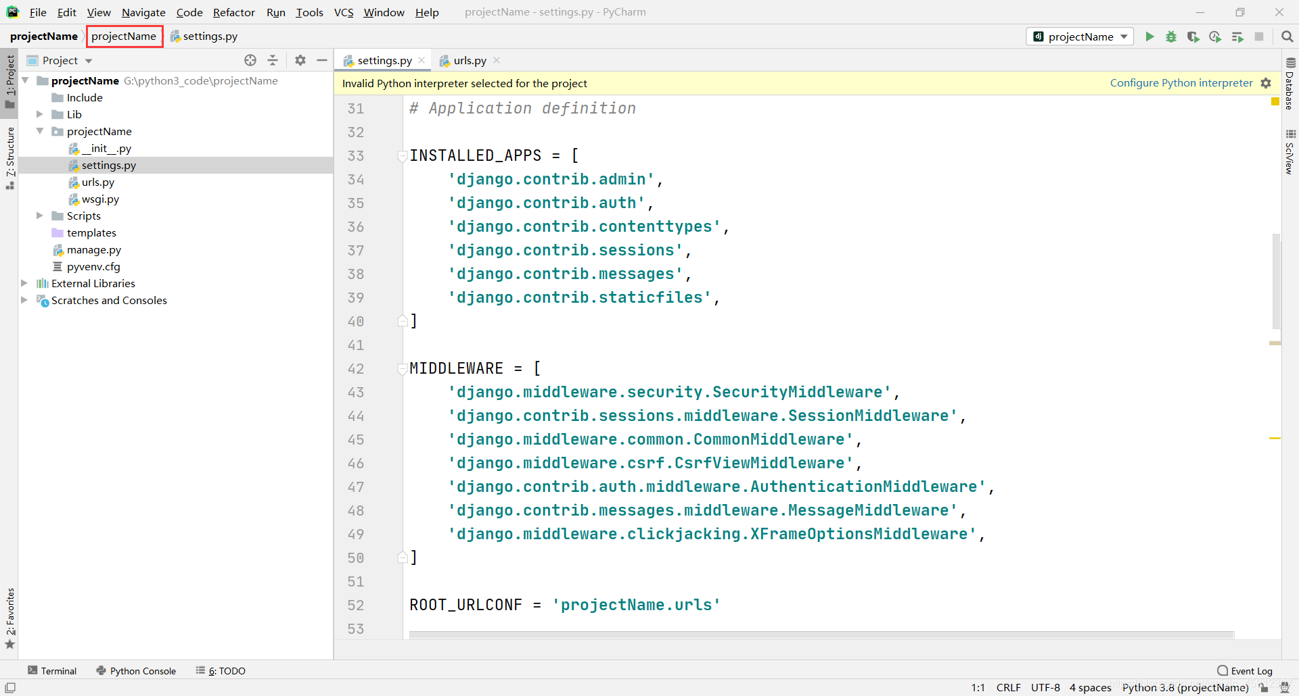
Task: Click the 1:1 cursor position indicator
Action: pyautogui.click(x=978, y=687)
